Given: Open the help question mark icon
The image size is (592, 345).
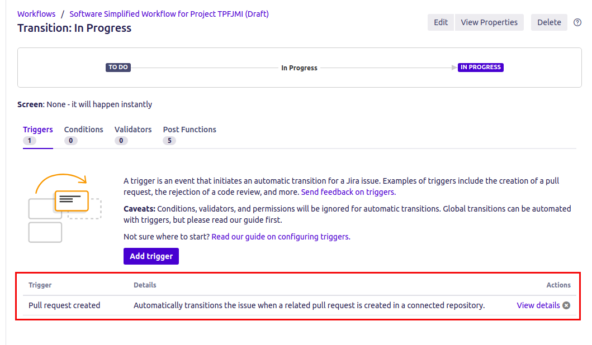Looking at the screenshot, I should pos(577,22).
